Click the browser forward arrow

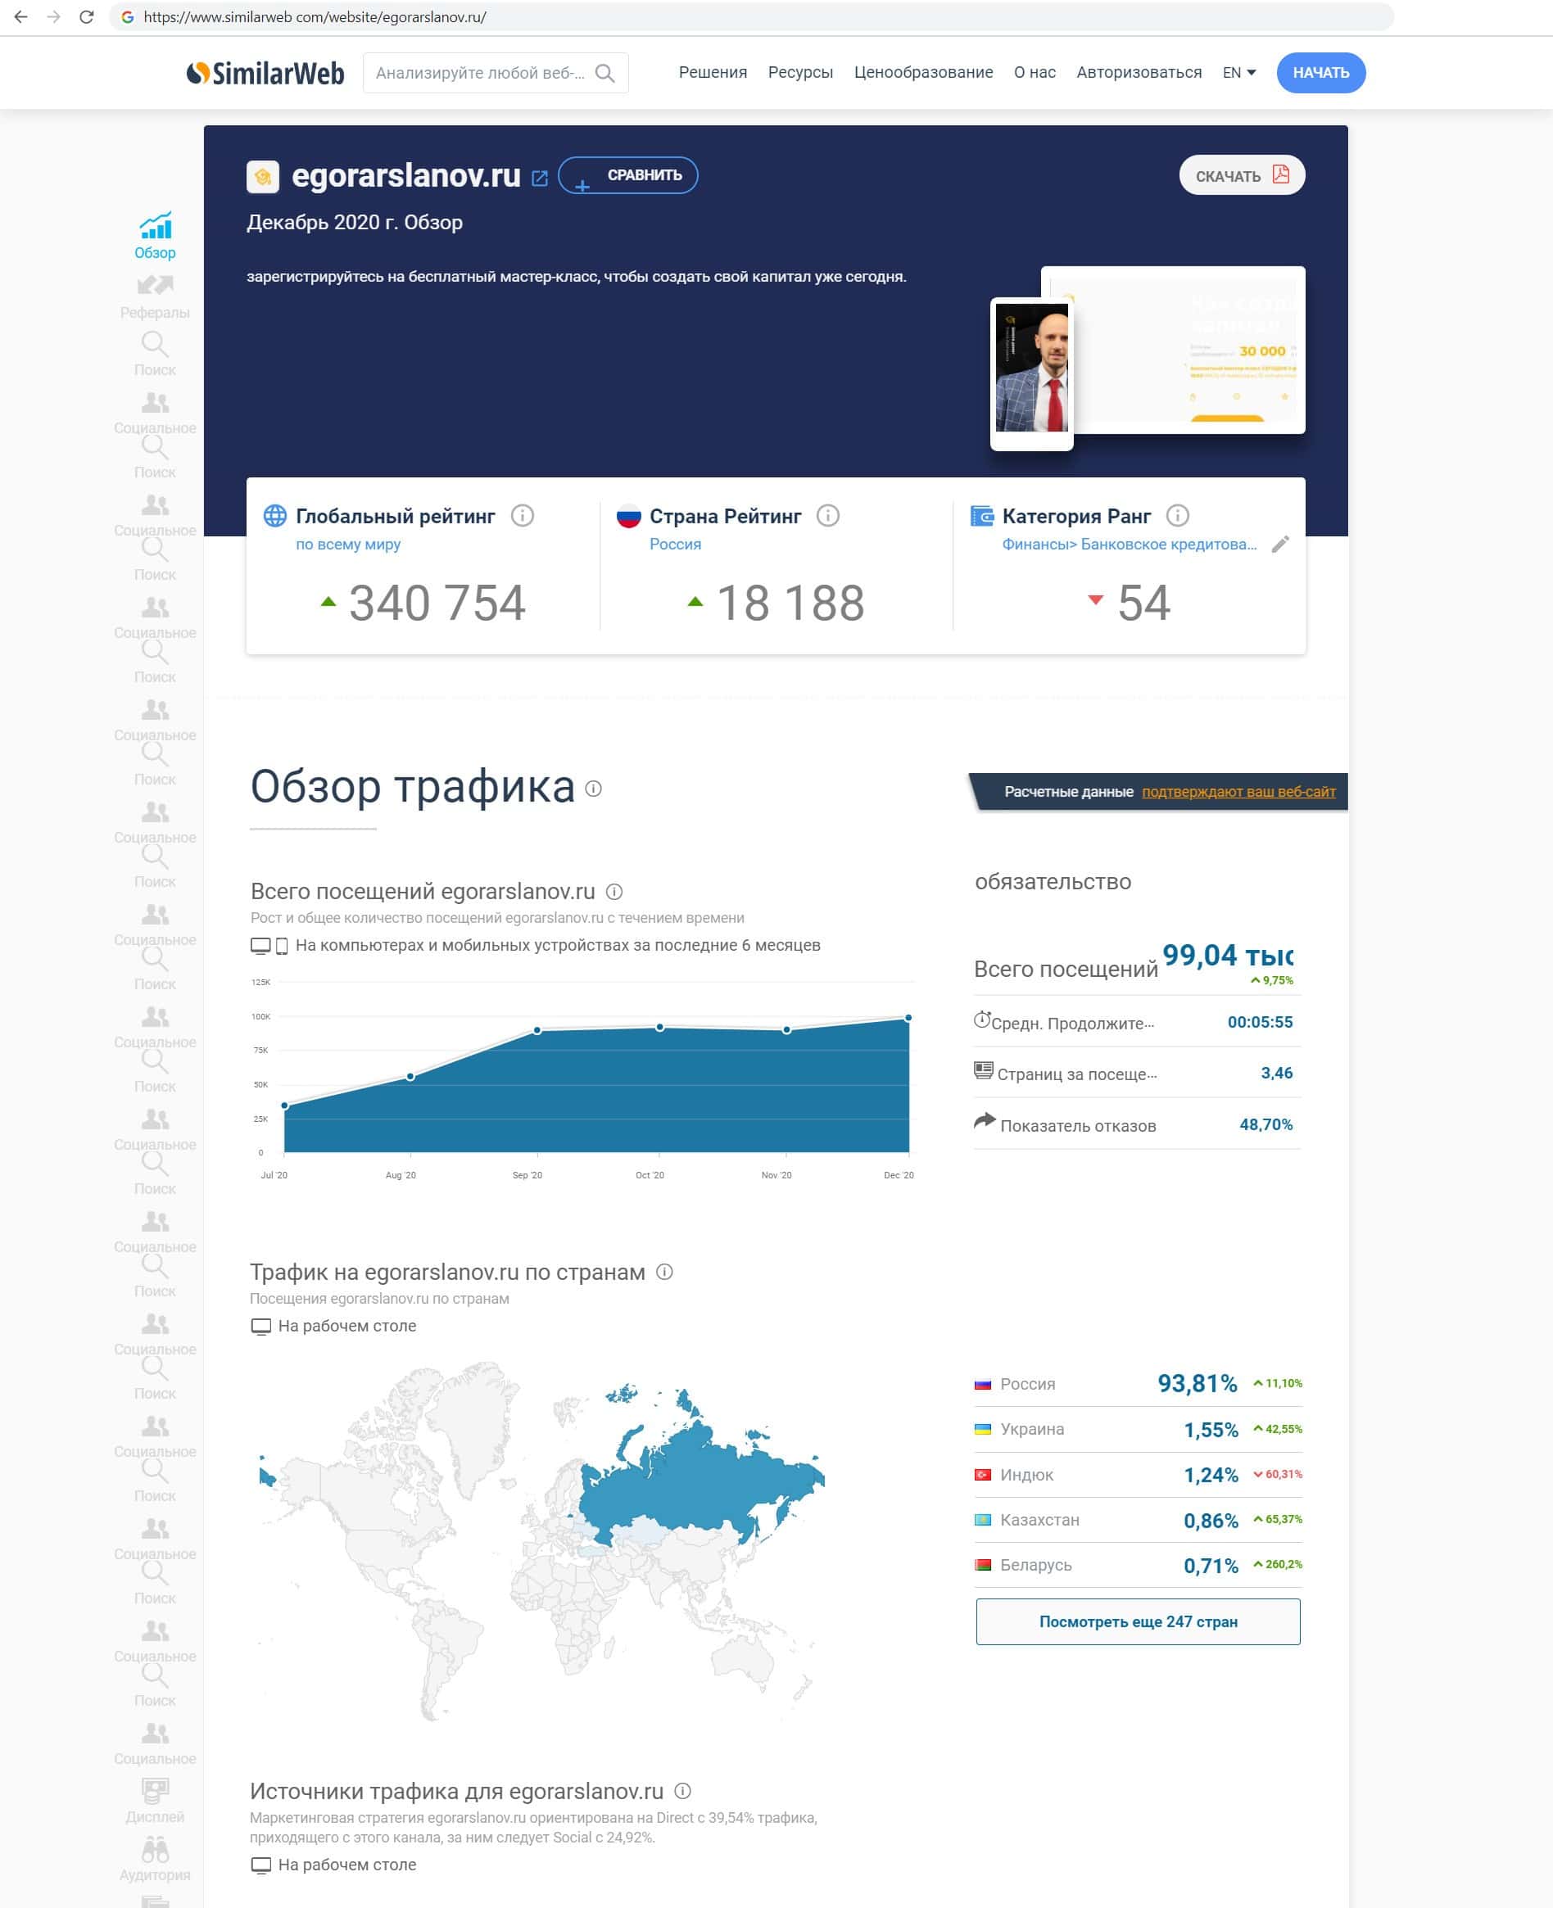click(x=54, y=17)
